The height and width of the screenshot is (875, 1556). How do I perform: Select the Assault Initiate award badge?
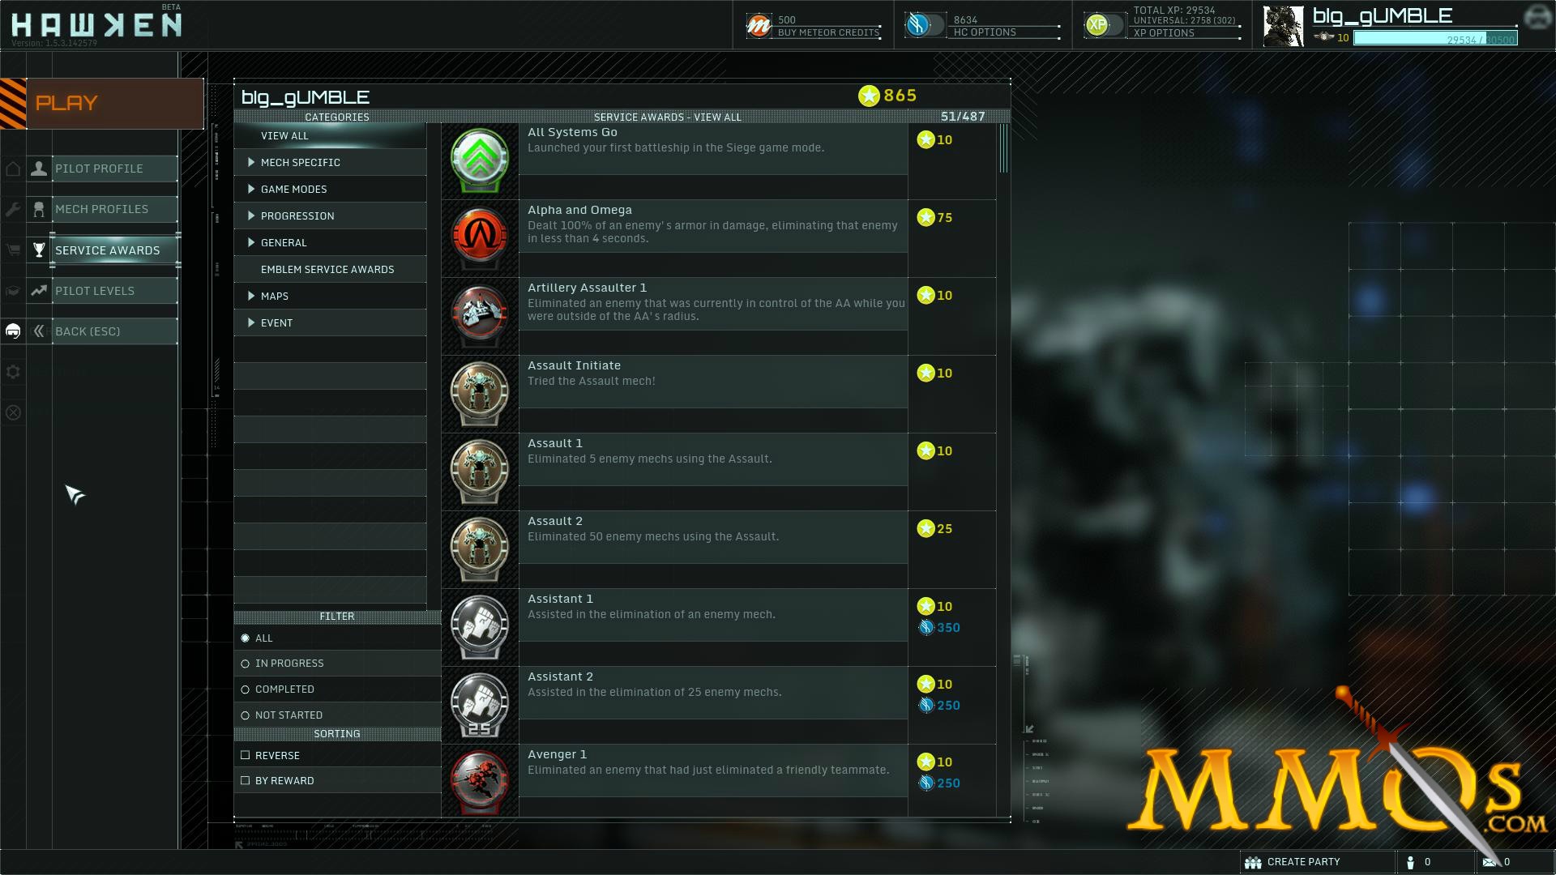pyautogui.click(x=480, y=393)
